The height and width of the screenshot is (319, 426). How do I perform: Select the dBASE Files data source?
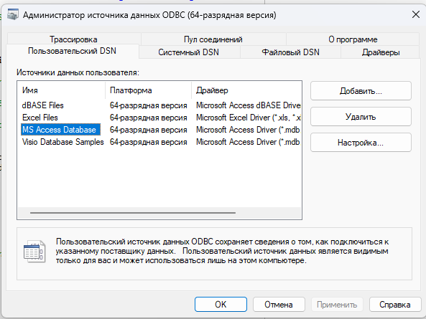tap(43, 105)
